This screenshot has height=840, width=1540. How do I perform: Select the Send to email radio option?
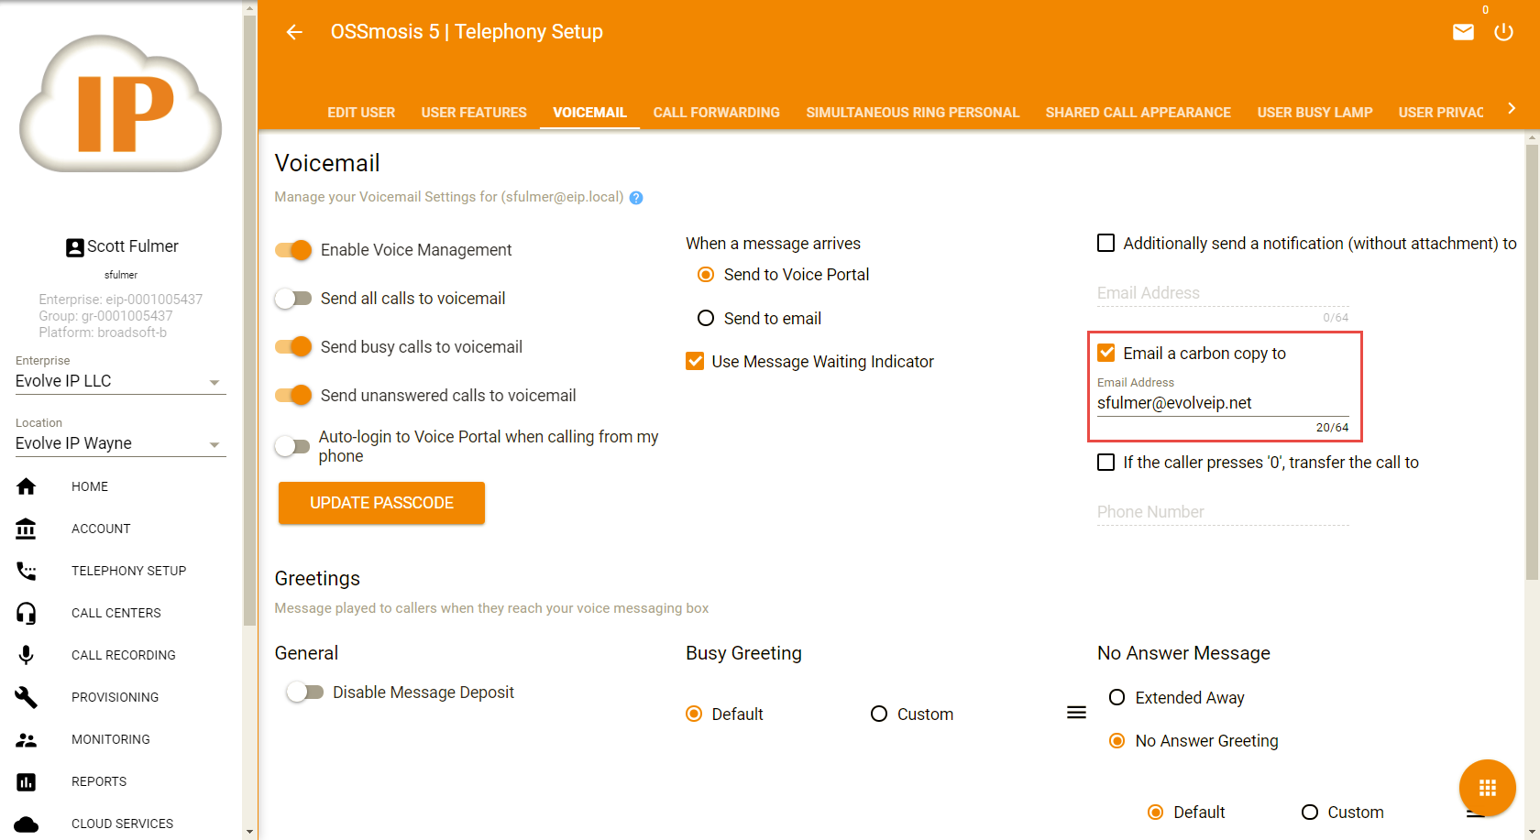(x=706, y=319)
